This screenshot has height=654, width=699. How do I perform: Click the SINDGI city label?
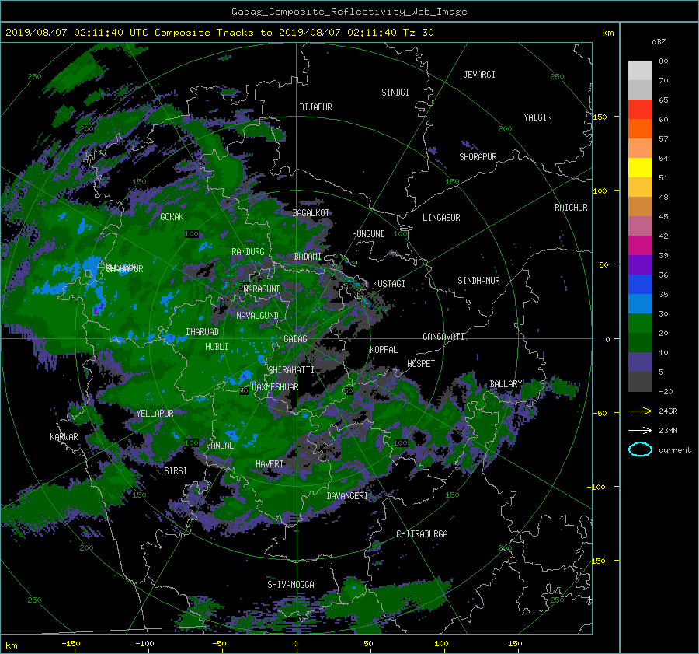tap(395, 93)
